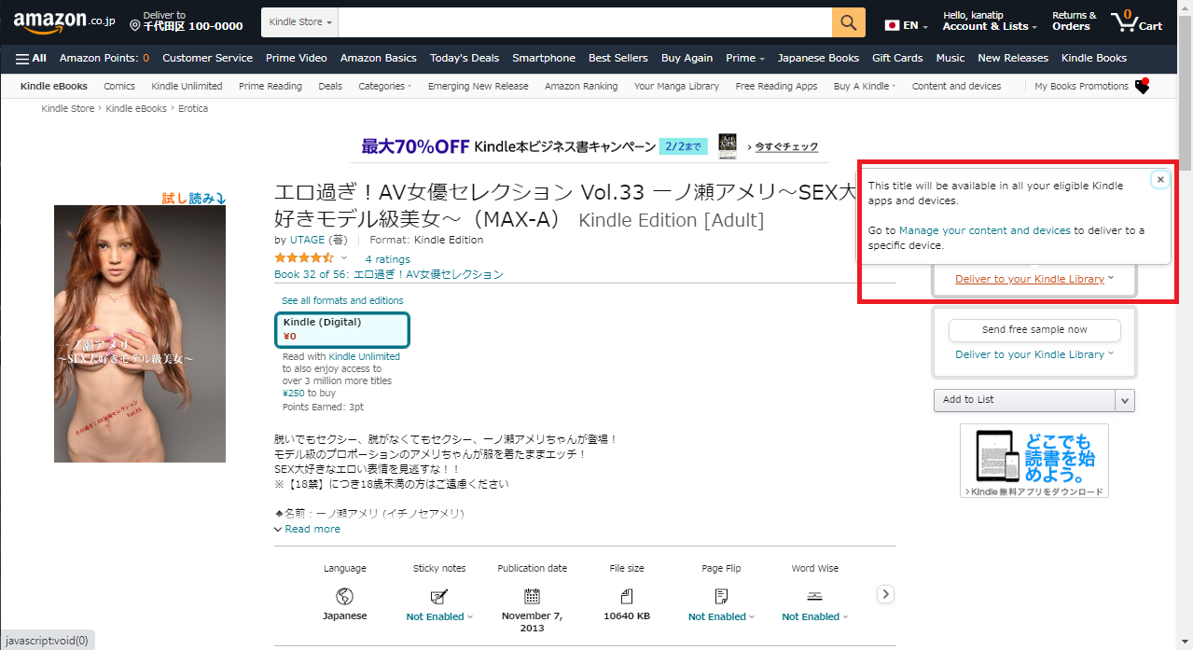
Task: Open the 4 ratings link
Action: point(387,259)
